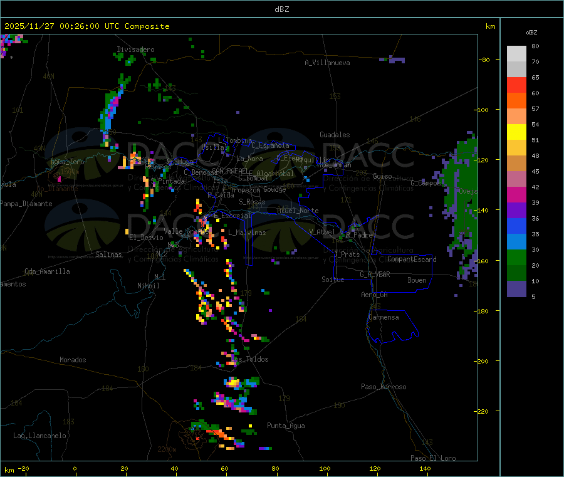The width and height of the screenshot is (564, 477).
Task: Click the Agua_Toro map label
Action: pos(67,162)
